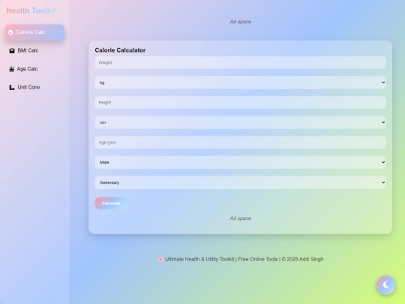
Task: Click the cake icon beside Age Calc
Action: point(11,69)
